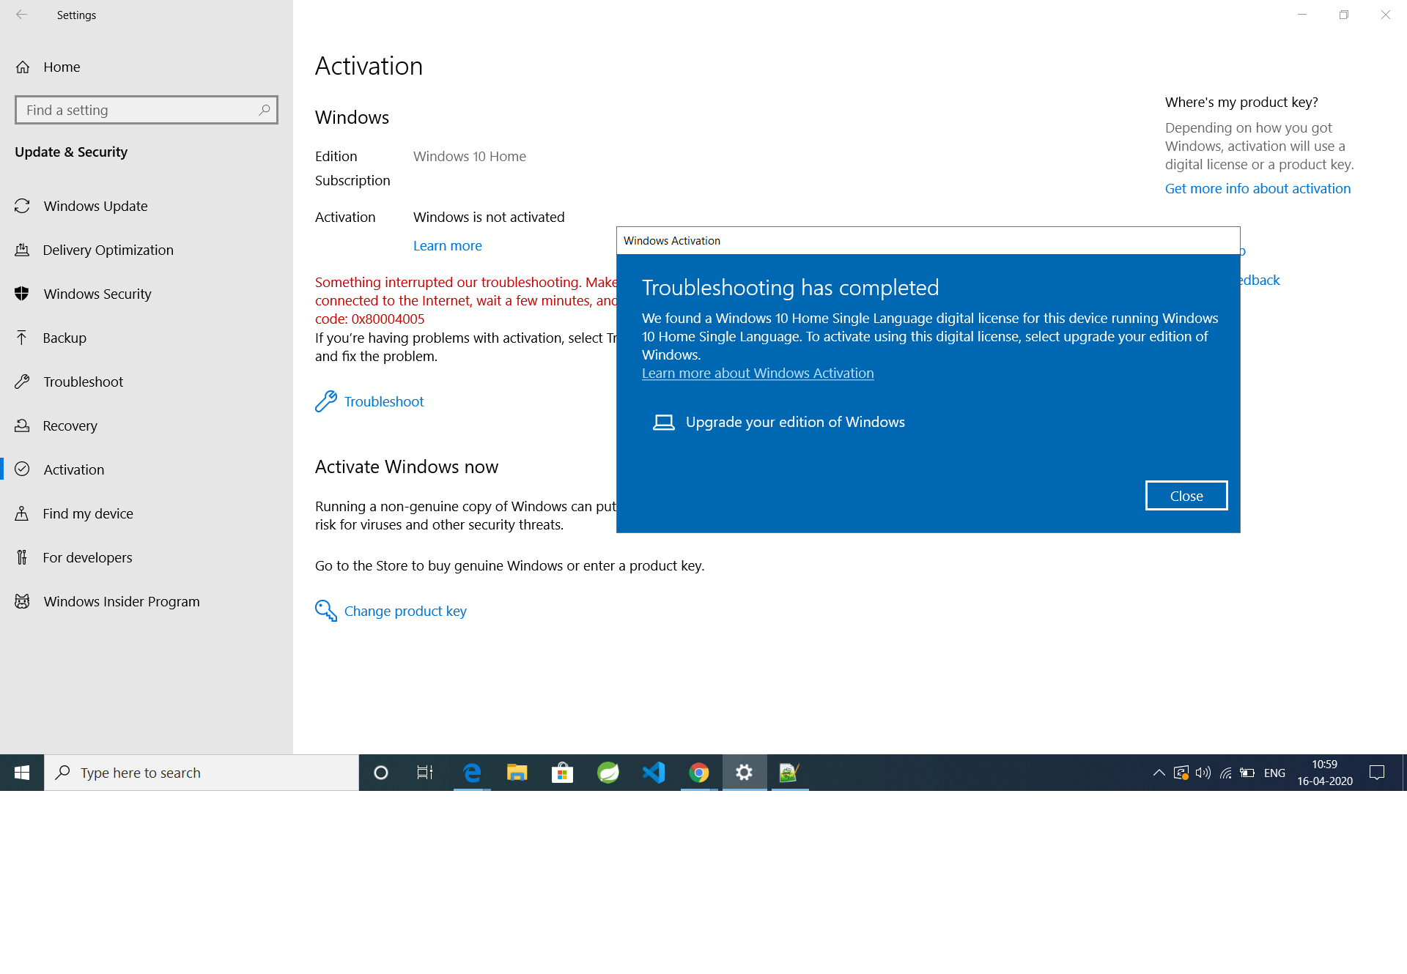Click the Windows Update refresh icon
Image resolution: width=1407 pixels, height=974 pixels.
click(x=22, y=206)
